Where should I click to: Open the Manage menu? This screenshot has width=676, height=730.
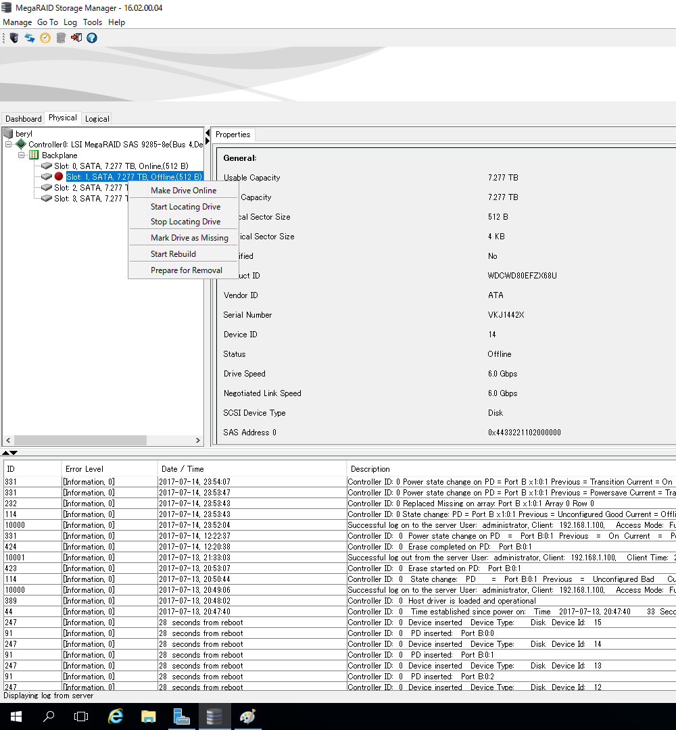(x=17, y=22)
